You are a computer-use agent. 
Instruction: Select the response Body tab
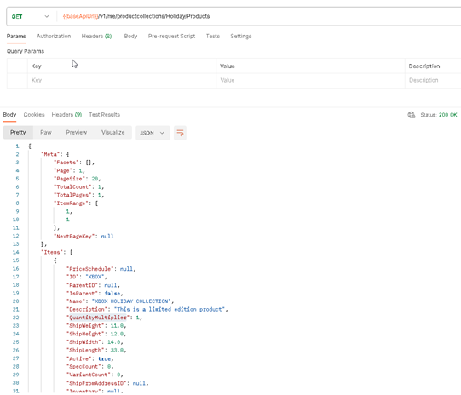point(9,115)
